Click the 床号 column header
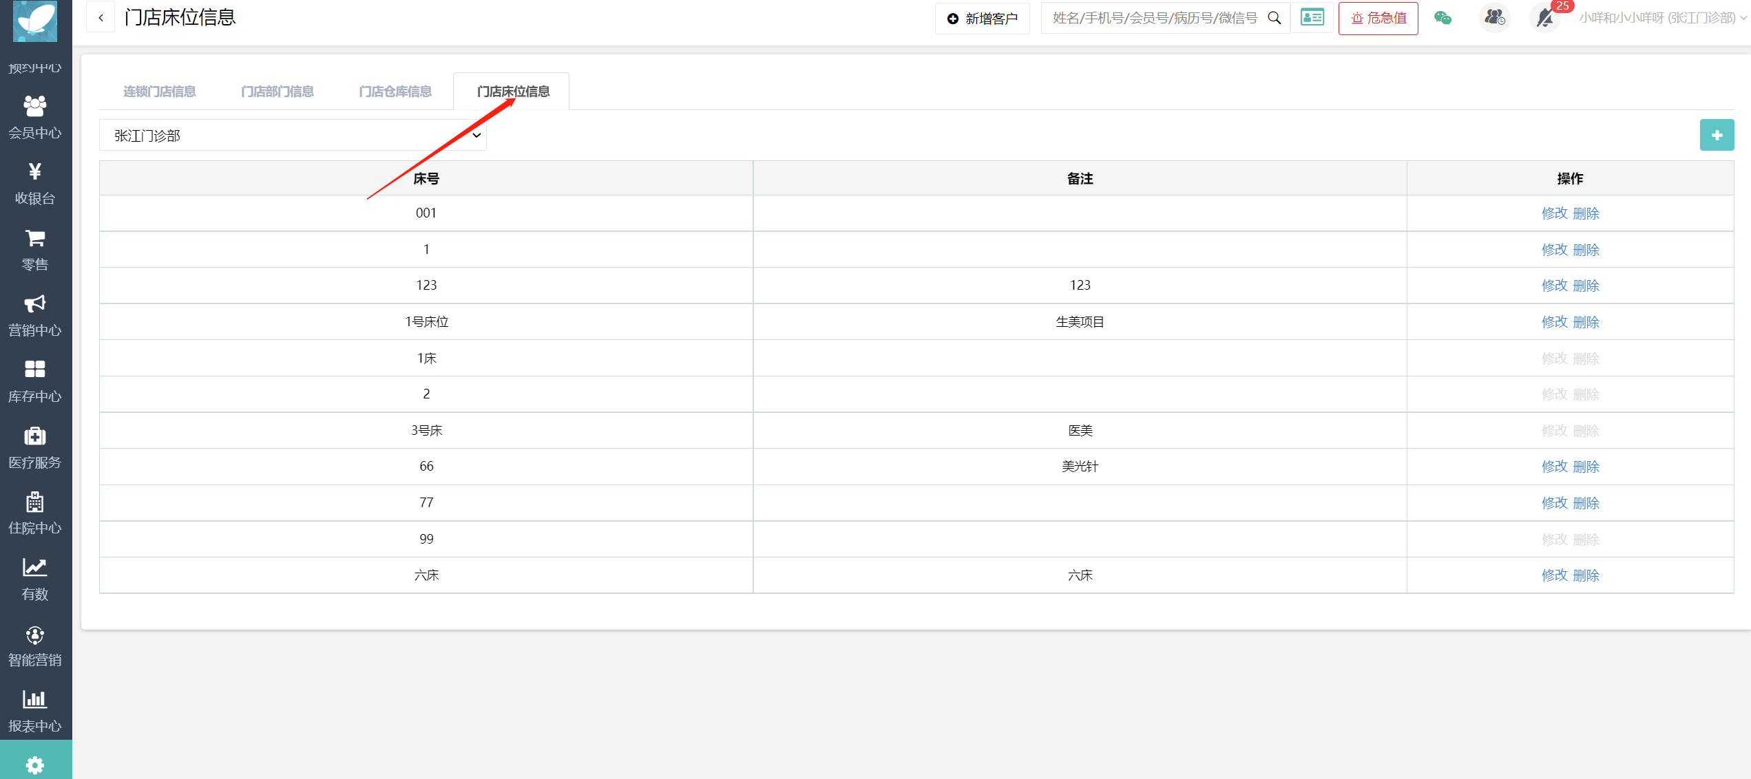The width and height of the screenshot is (1751, 779). (x=426, y=179)
